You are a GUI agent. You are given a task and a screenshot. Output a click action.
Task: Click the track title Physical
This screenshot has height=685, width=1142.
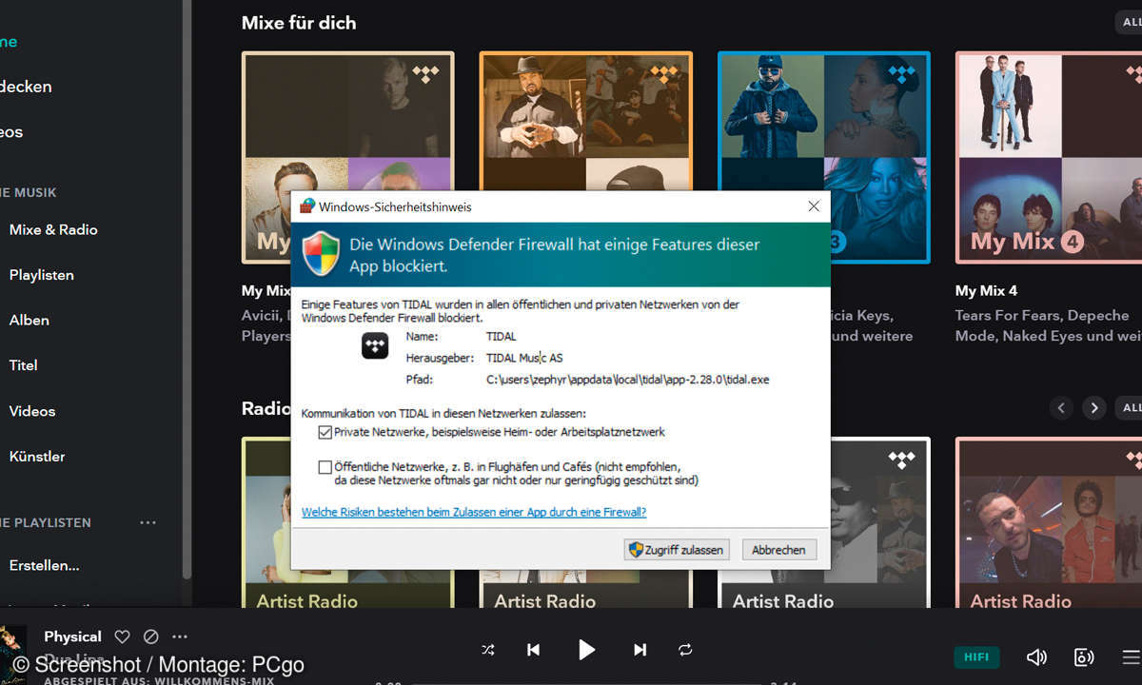click(72, 636)
